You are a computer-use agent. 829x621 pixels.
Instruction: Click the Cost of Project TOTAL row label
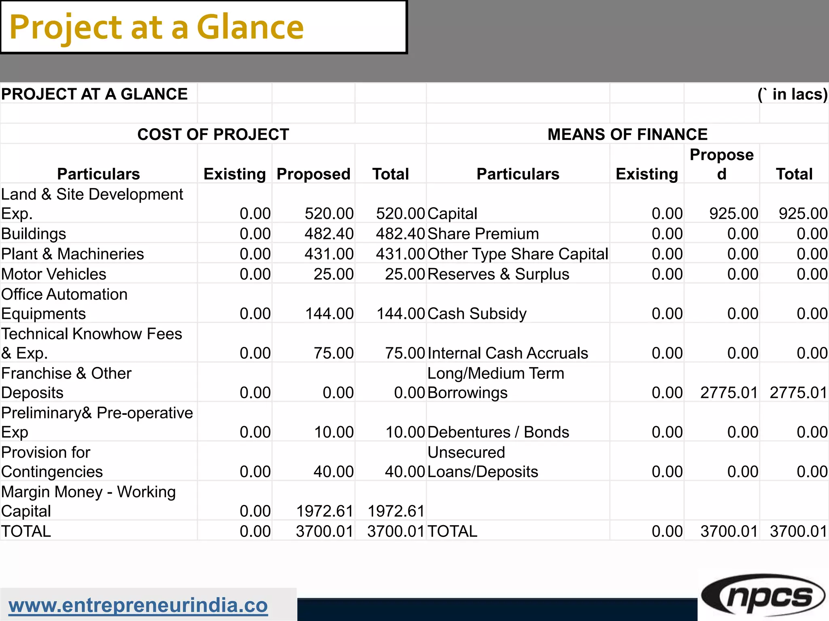point(26,531)
